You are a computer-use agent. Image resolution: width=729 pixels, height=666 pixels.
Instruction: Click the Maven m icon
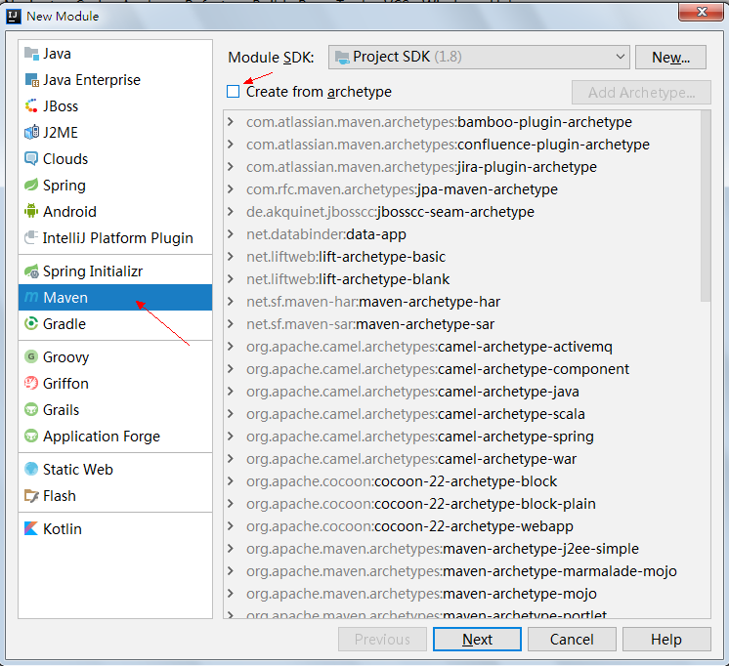(31, 298)
